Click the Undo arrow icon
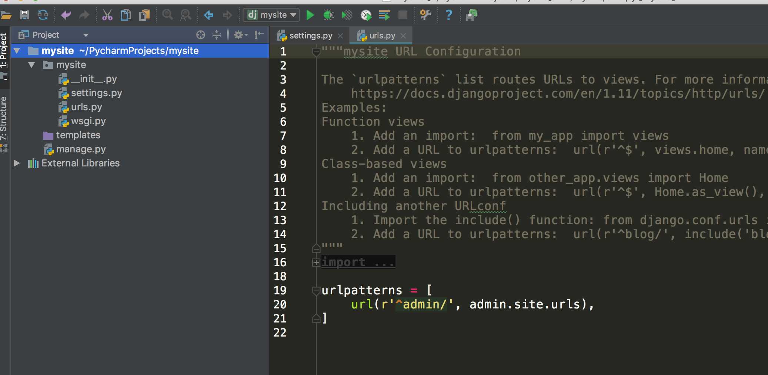 pos(66,15)
